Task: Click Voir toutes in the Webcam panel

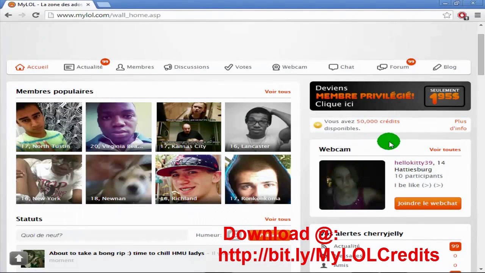Action: click(445, 149)
